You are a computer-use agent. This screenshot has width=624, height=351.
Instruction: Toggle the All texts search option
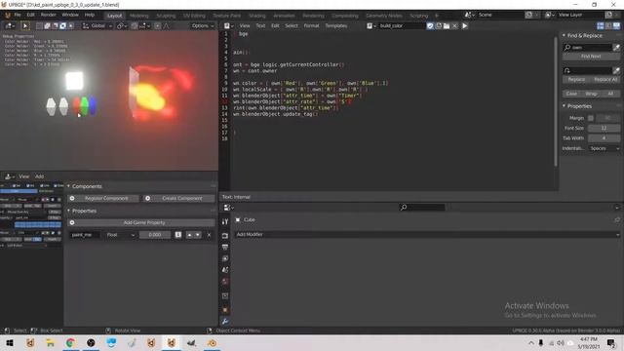pos(610,94)
